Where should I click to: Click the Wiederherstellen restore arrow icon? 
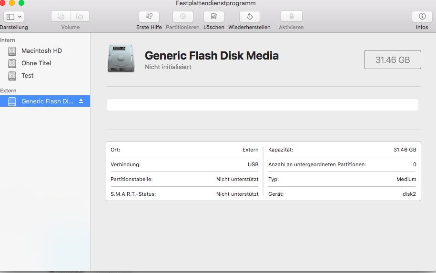click(250, 16)
